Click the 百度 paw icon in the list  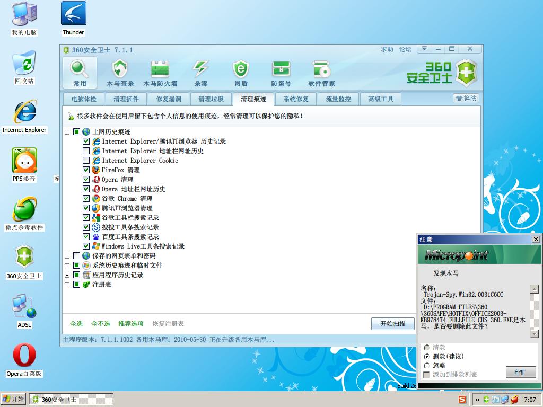point(95,237)
